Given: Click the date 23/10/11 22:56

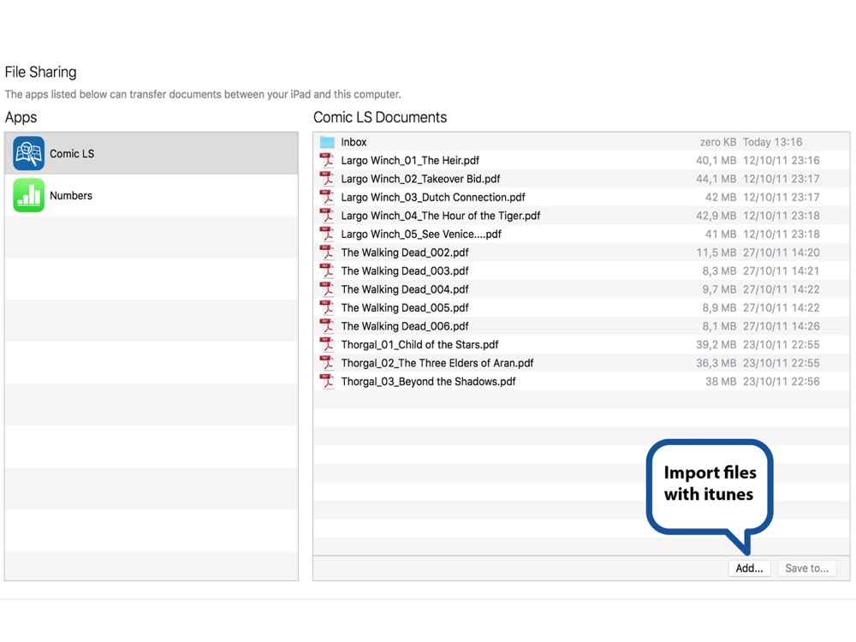Looking at the screenshot, I should tap(782, 382).
